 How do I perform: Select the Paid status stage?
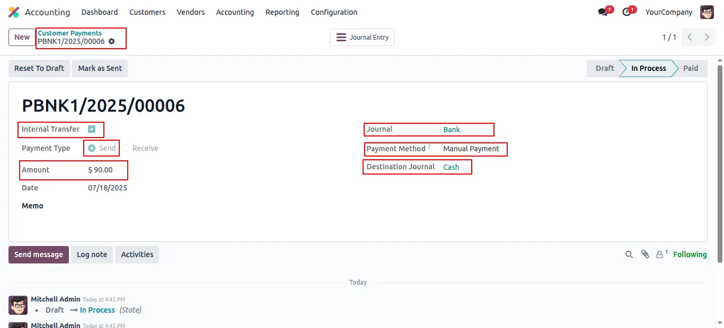click(x=691, y=68)
